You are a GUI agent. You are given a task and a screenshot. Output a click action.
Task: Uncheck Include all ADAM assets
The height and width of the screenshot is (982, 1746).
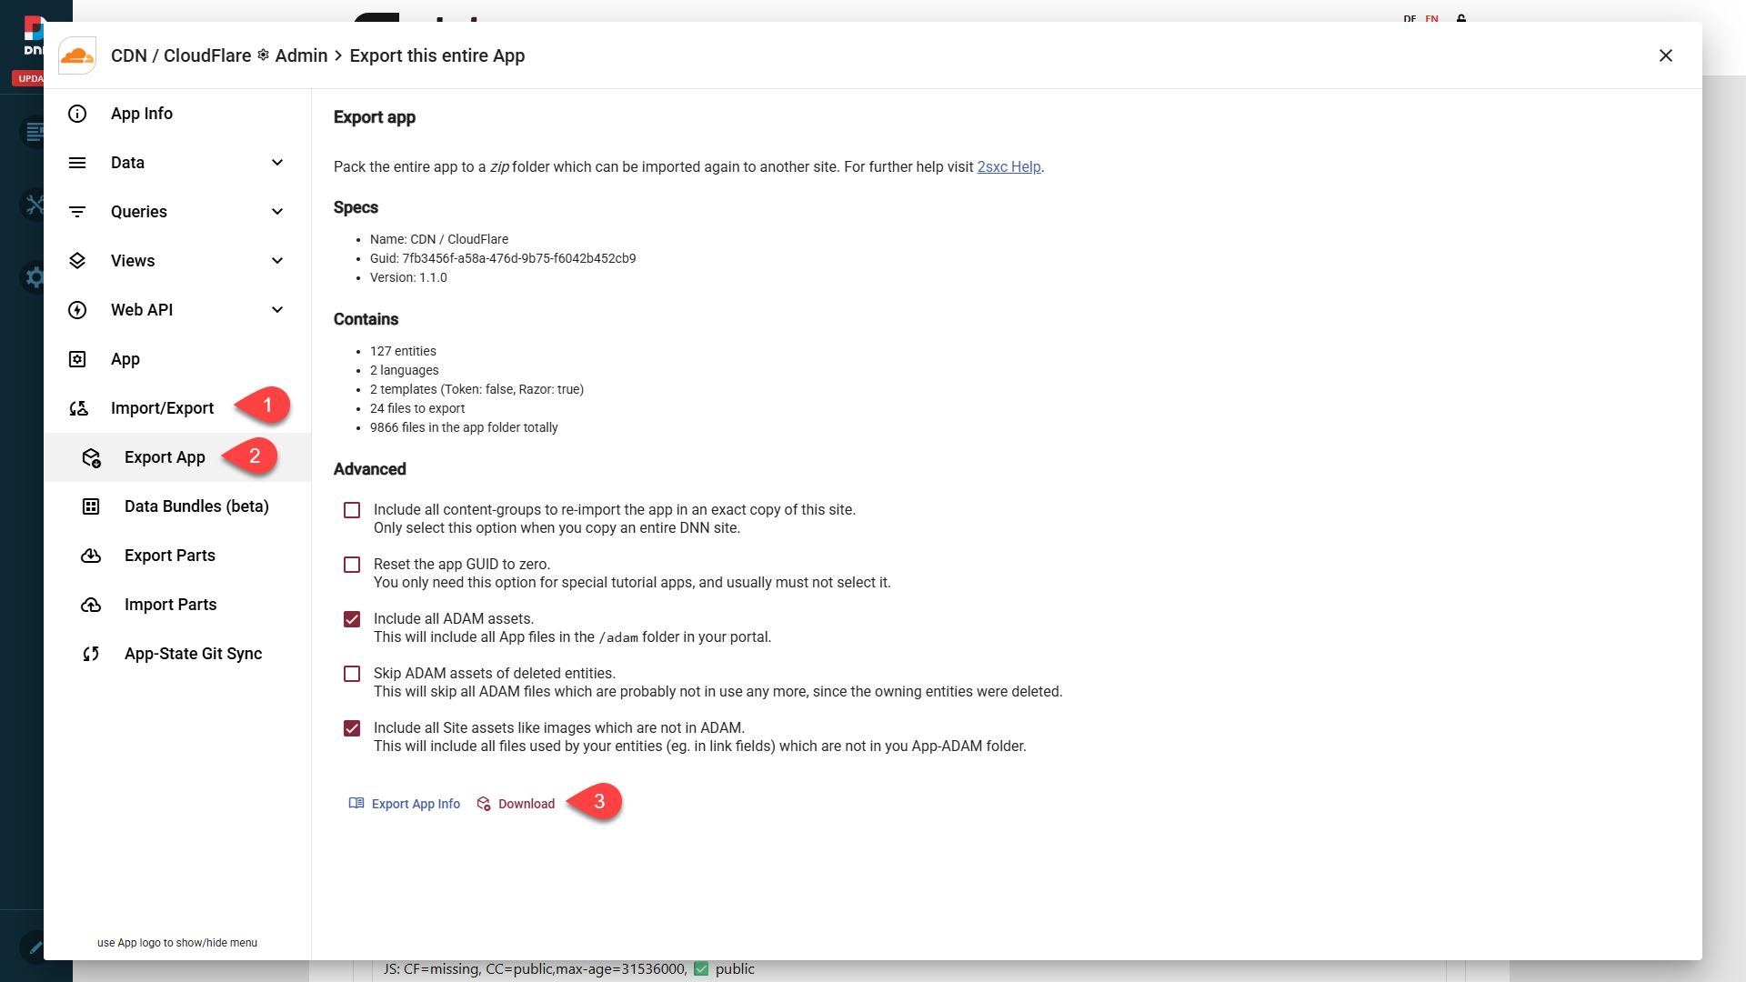coord(352,619)
